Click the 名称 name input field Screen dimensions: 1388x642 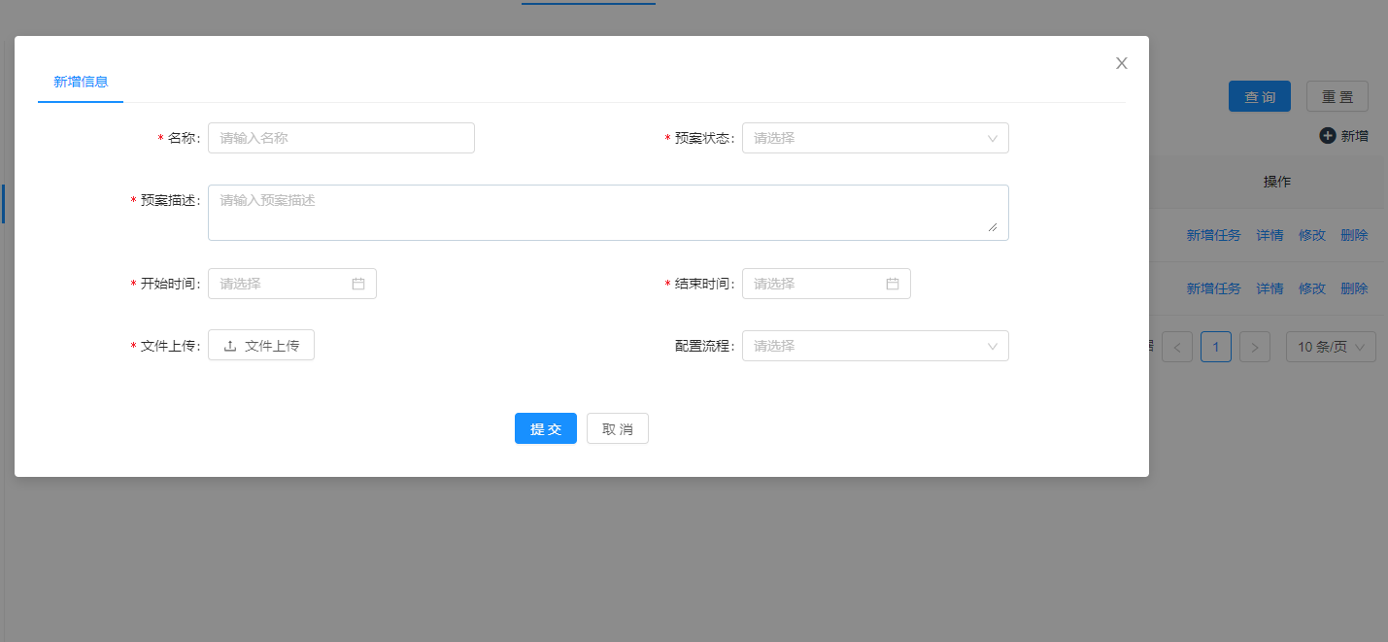pyautogui.click(x=341, y=137)
